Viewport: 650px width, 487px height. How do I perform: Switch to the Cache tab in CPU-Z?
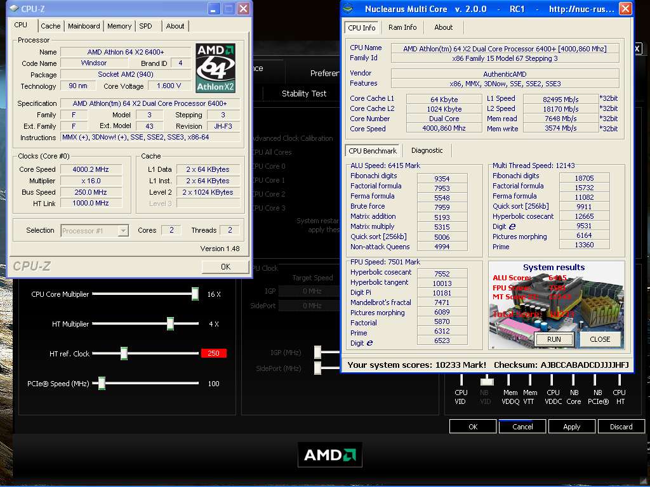coord(51,26)
